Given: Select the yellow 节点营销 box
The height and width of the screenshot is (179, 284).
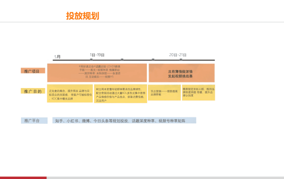Looking at the screenshot, I should tap(164, 92).
